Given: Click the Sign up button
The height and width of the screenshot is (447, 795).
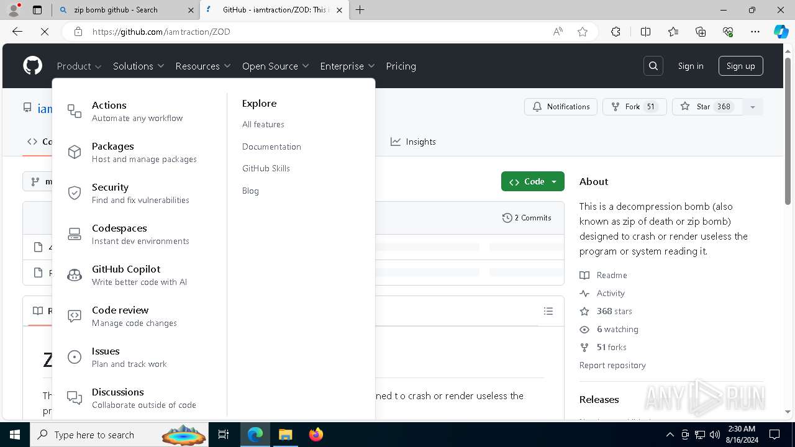Looking at the screenshot, I should click(740, 66).
